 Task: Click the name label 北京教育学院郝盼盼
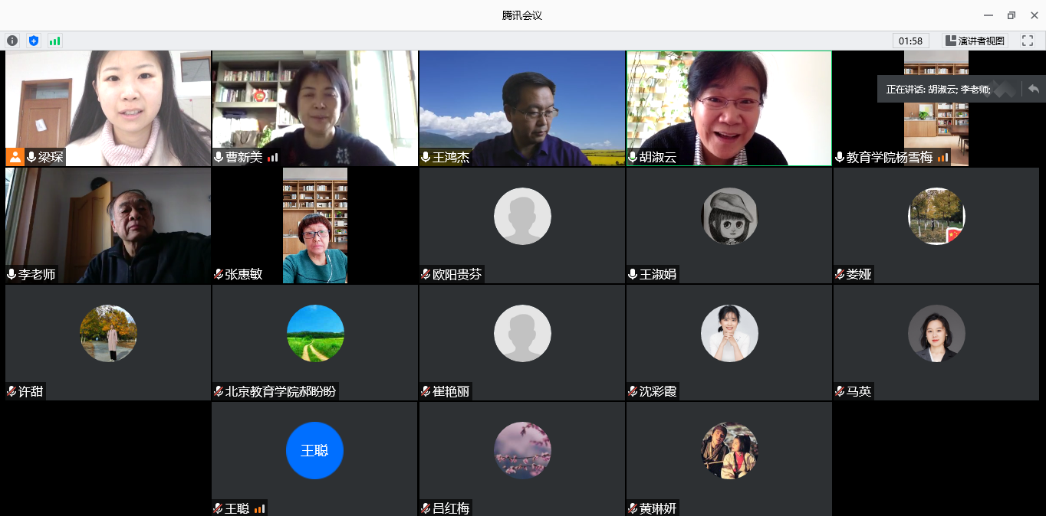281,391
